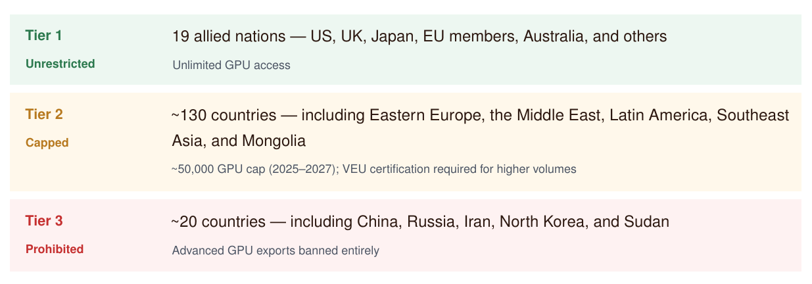The width and height of the screenshot is (812, 284).
Task: Click the red "Tier 3" label
Action: [x=44, y=221]
